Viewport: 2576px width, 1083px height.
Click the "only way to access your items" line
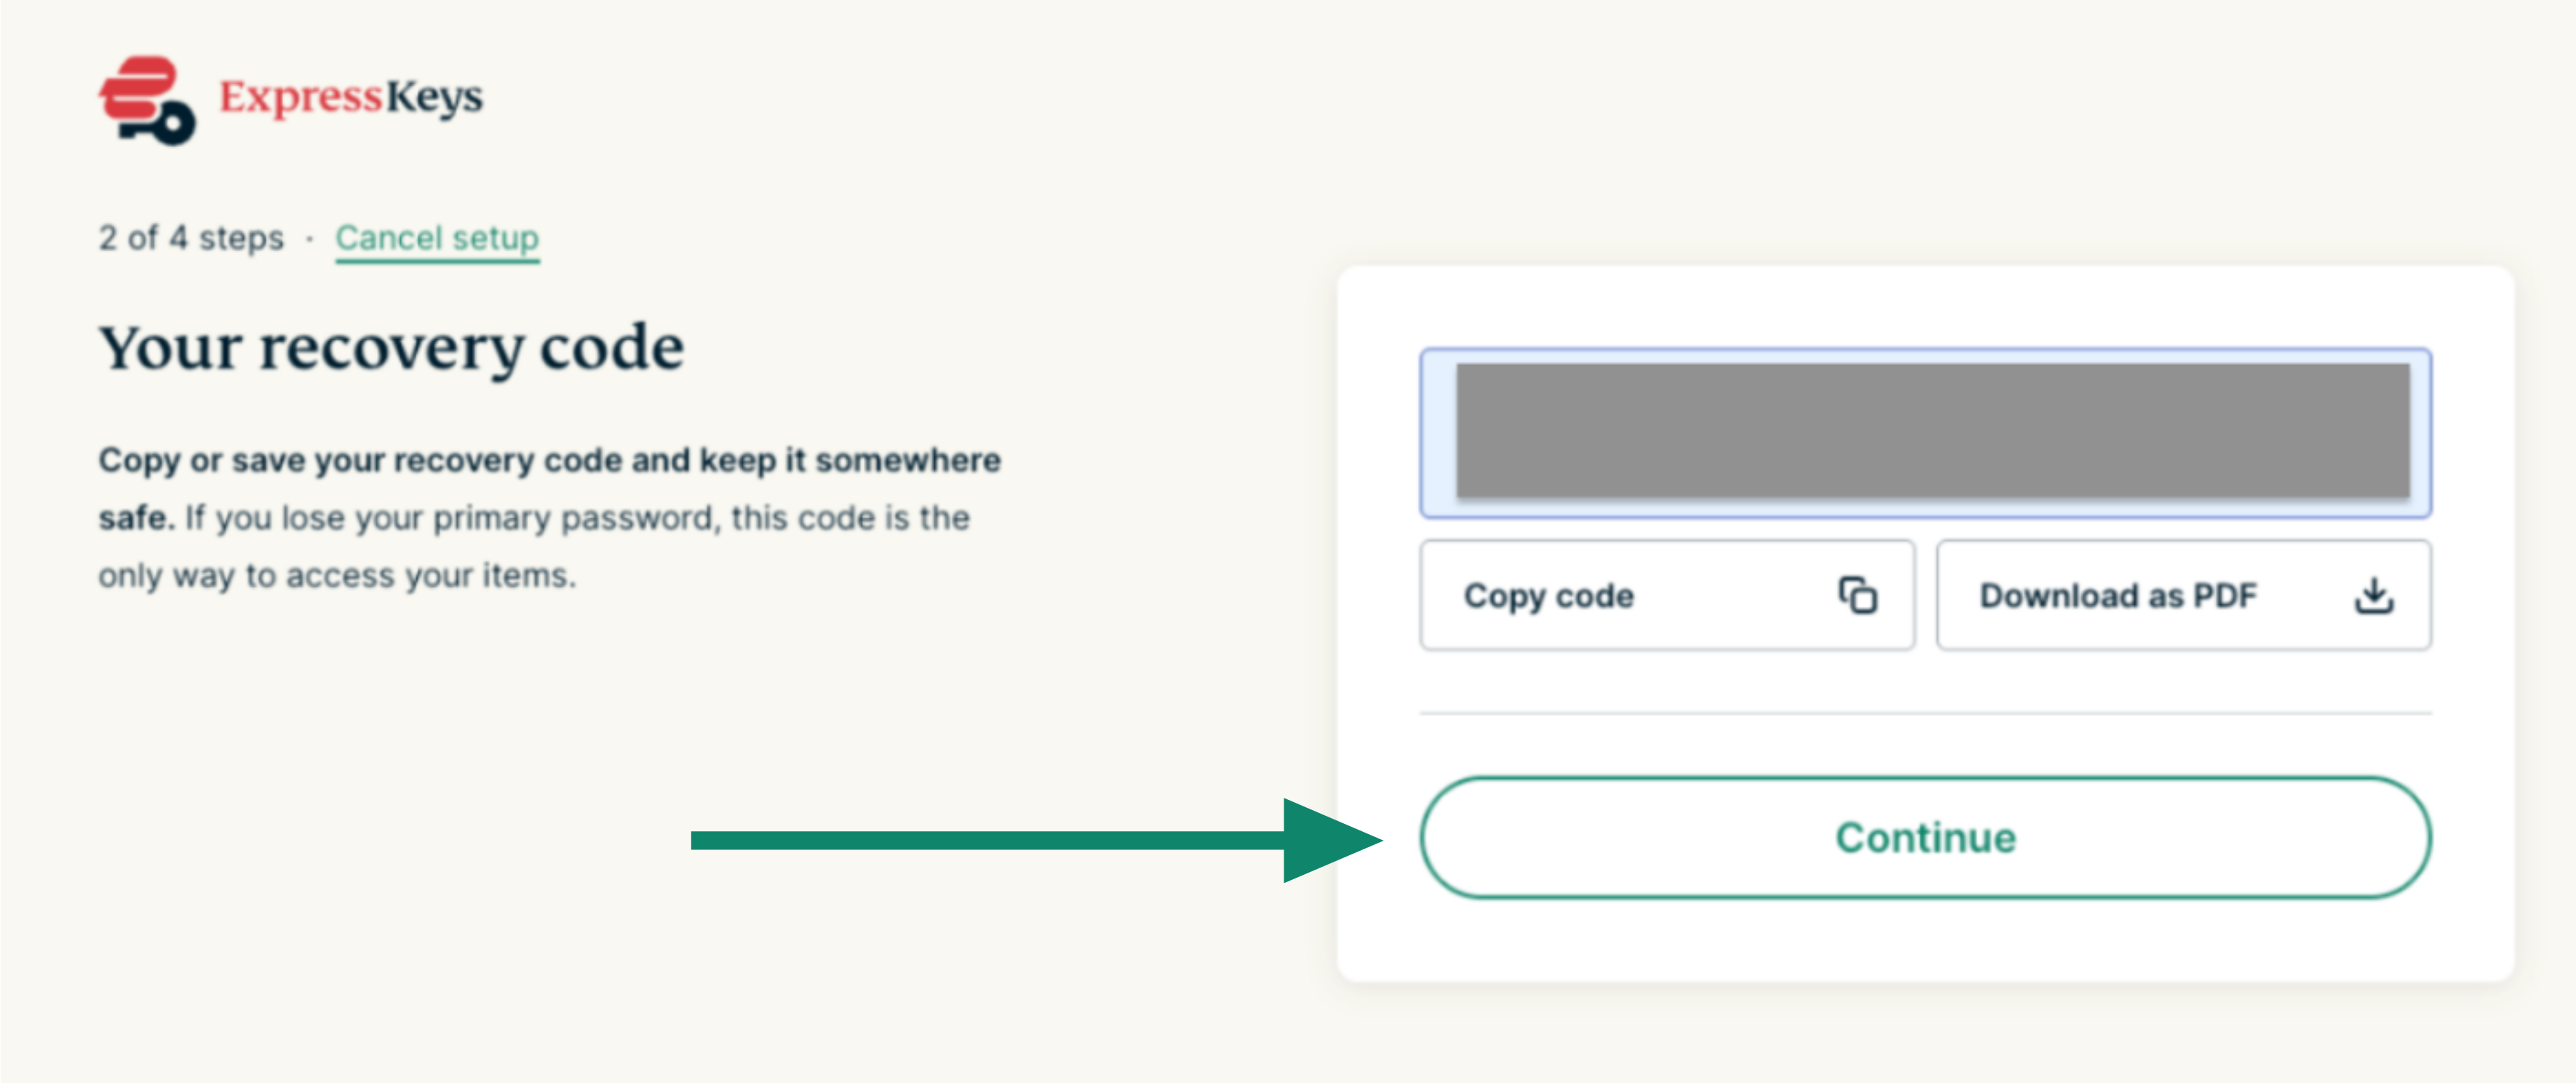coord(337,576)
